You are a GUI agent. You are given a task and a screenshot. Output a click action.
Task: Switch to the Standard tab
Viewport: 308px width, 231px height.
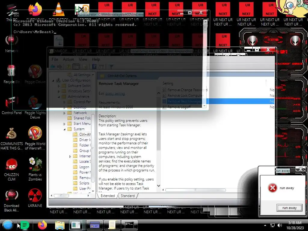[128, 196]
